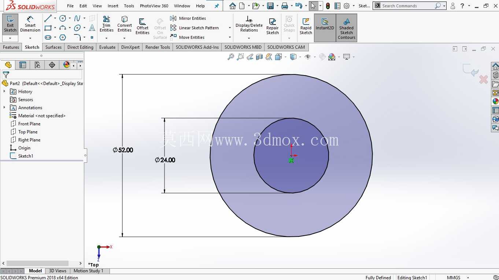Open Display/Delete Relations

[x=249, y=24]
